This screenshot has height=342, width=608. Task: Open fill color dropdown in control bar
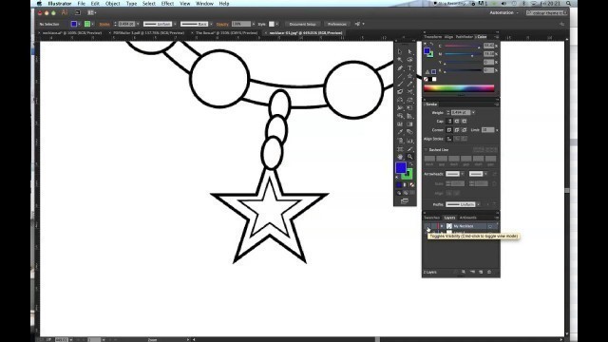(80, 24)
